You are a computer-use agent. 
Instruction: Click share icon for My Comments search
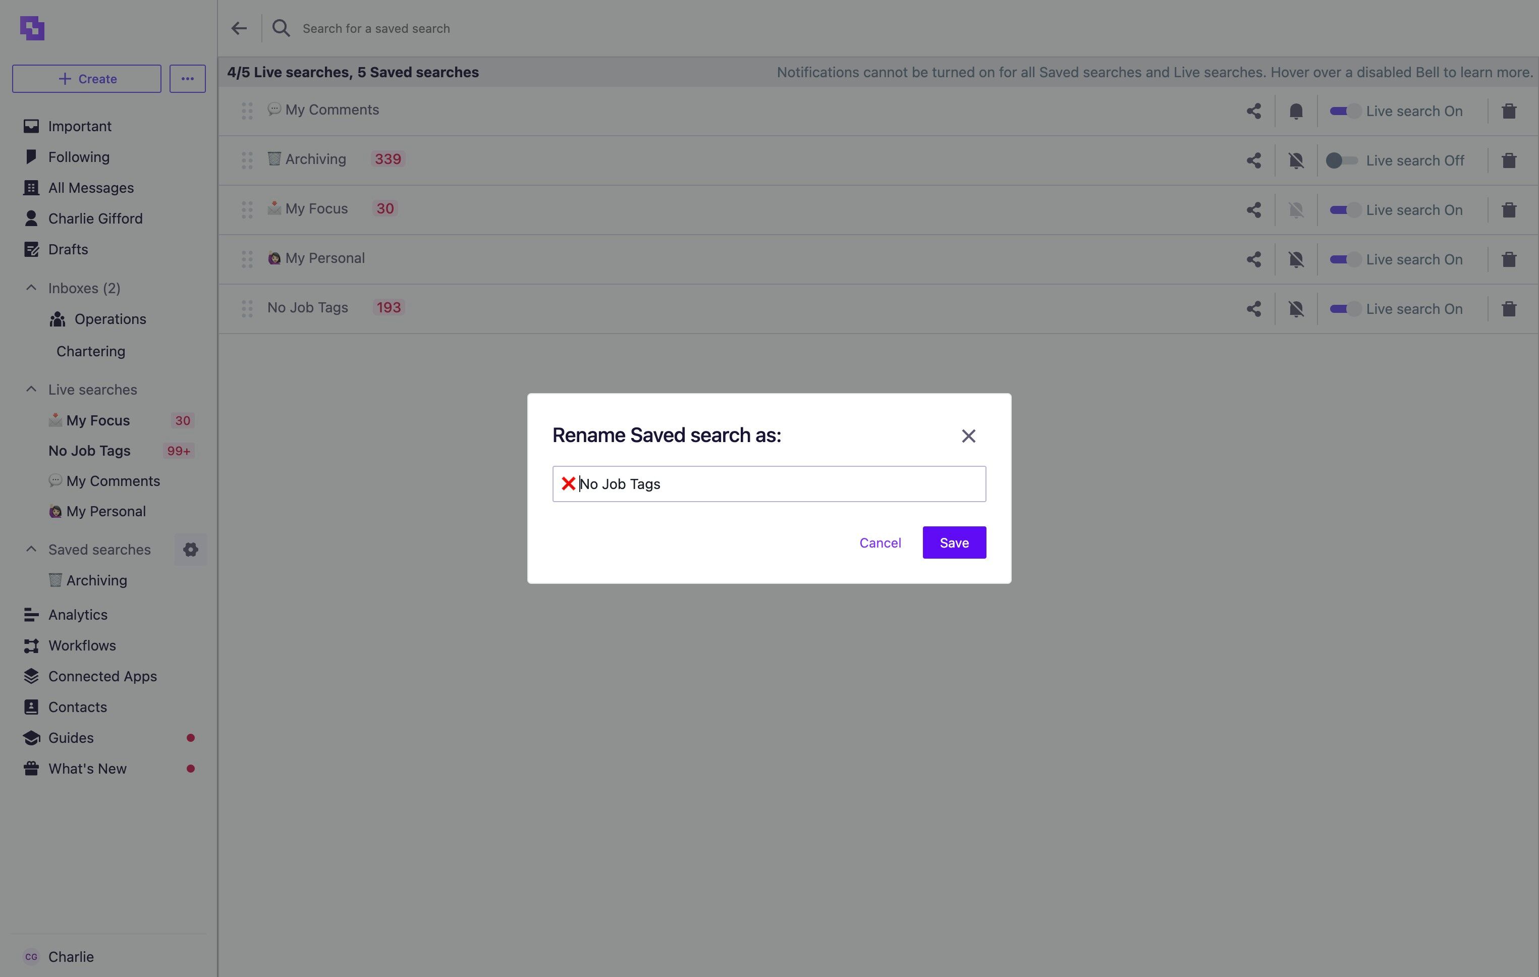[x=1253, y=111]
